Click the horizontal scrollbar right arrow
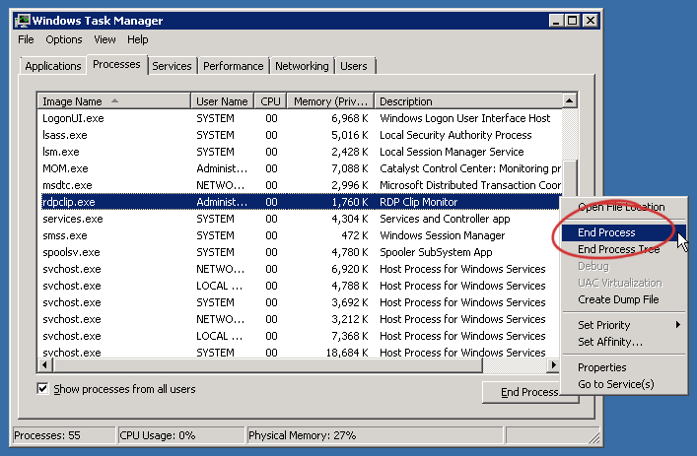This screenshot has width=697, height=456. pos(553,365)
